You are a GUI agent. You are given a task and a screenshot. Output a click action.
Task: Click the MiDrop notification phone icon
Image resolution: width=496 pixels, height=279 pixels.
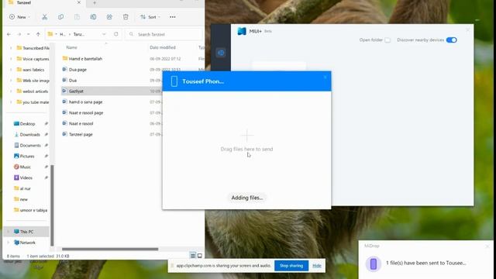coord(374,263)
